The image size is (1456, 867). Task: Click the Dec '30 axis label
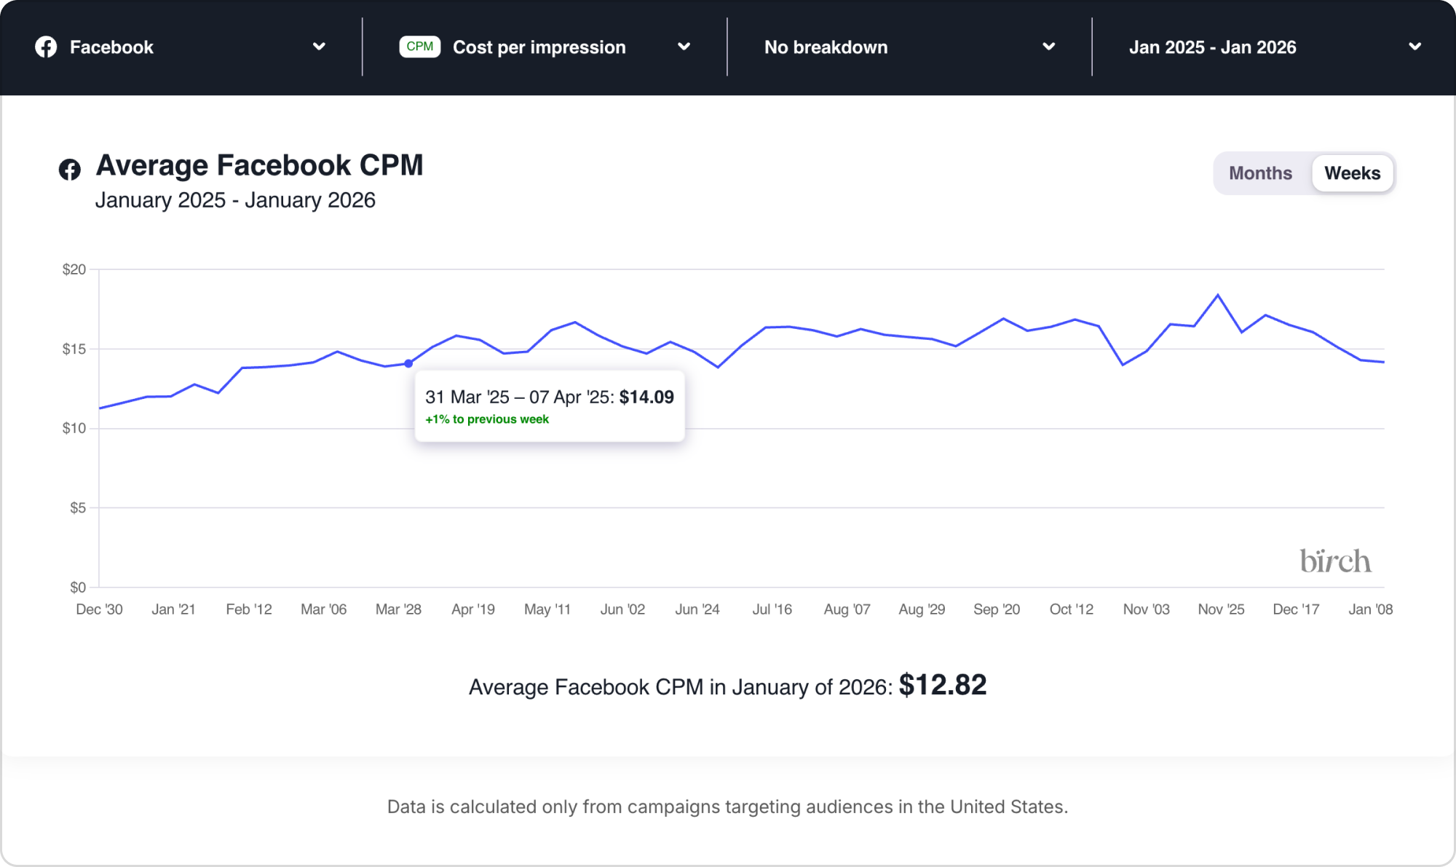(x=100, y=609)
